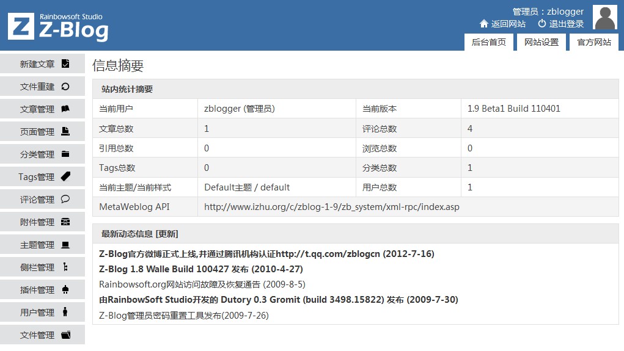624x351 pixels.
Task: Click the new article (新建文章) icon
Action: point(65,63)
